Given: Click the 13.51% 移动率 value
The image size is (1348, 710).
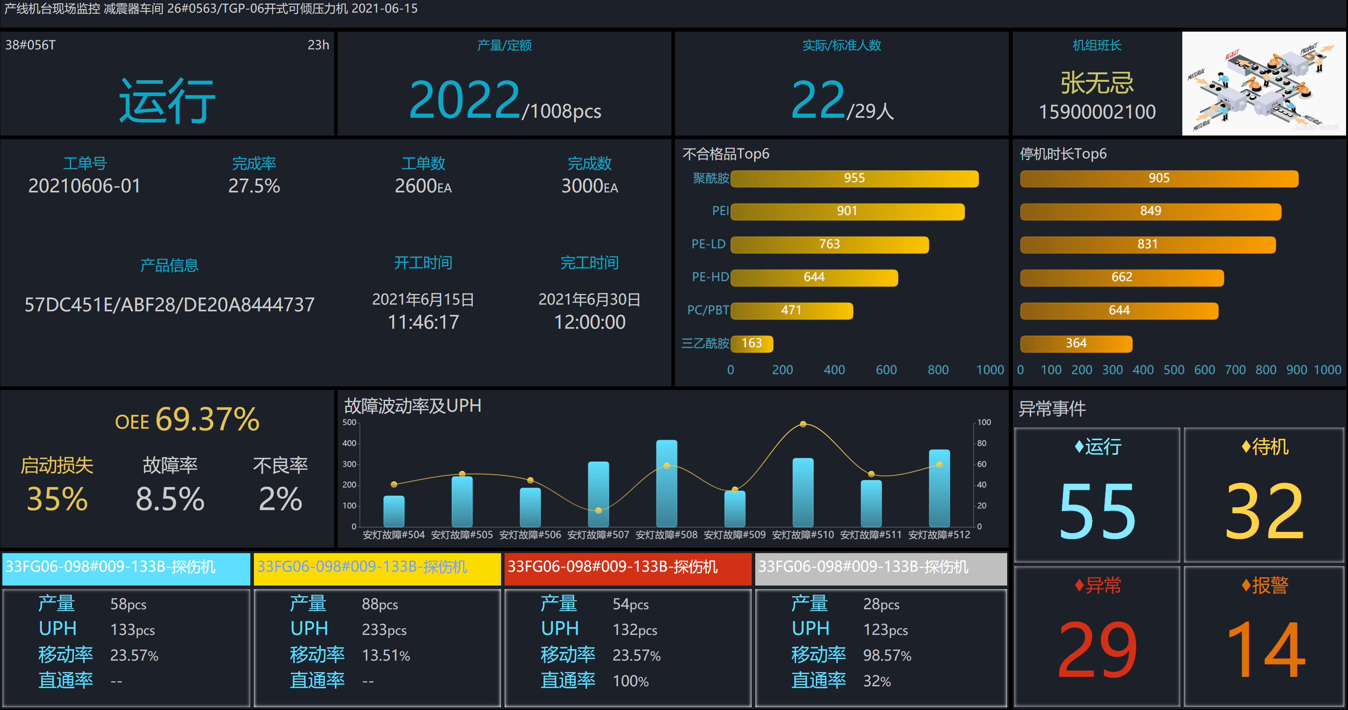Looking at the screenshot, I should (386, 655).
